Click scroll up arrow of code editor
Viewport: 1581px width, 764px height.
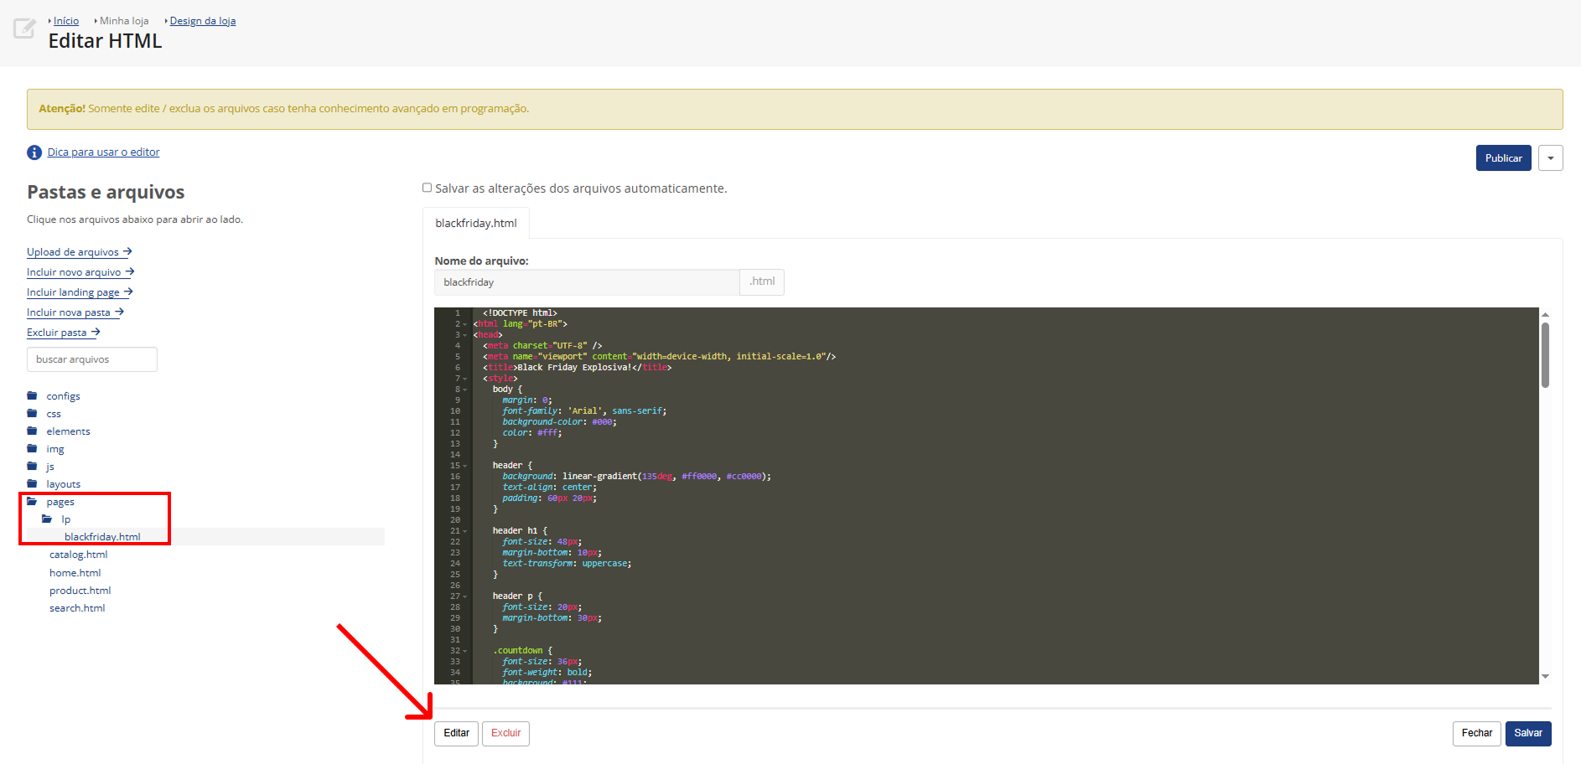click(1545, 315)
